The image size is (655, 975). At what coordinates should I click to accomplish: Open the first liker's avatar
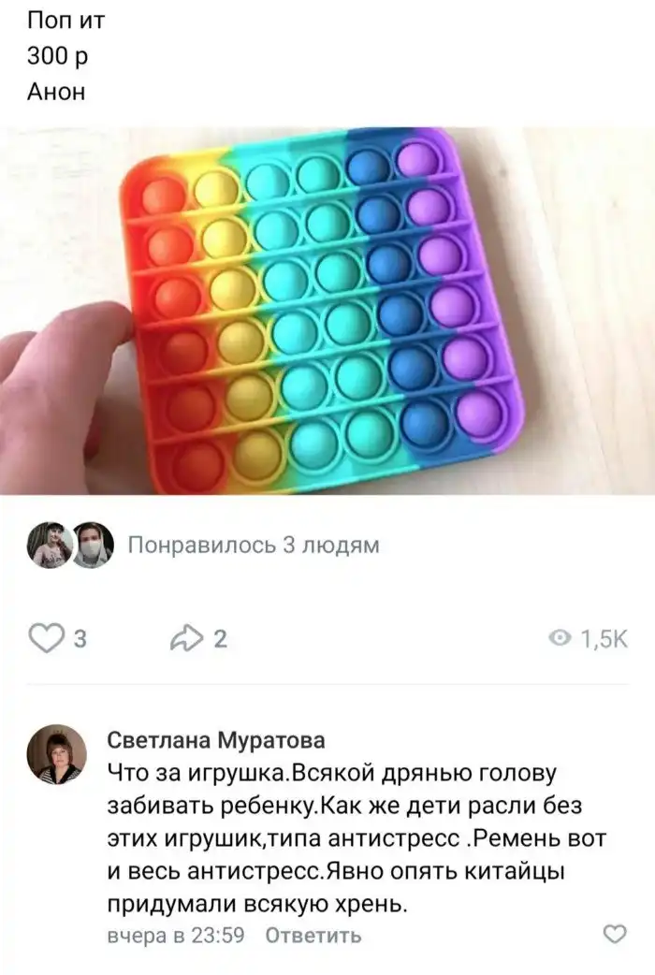tap(49, 546)
